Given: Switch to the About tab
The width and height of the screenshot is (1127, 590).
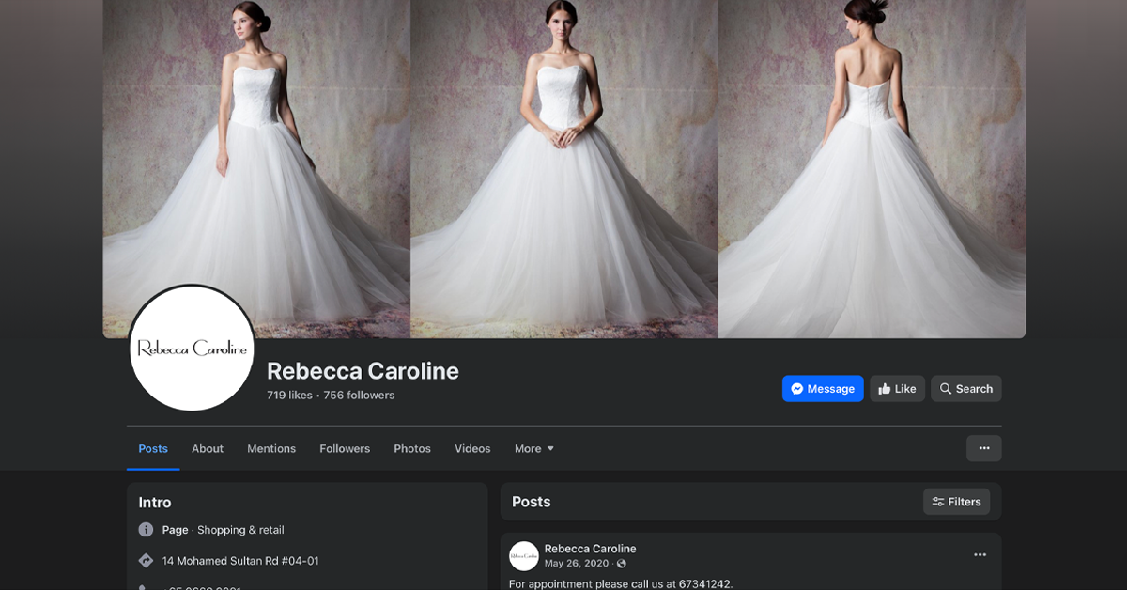Looking at the screenshot, I should (208, 449).
